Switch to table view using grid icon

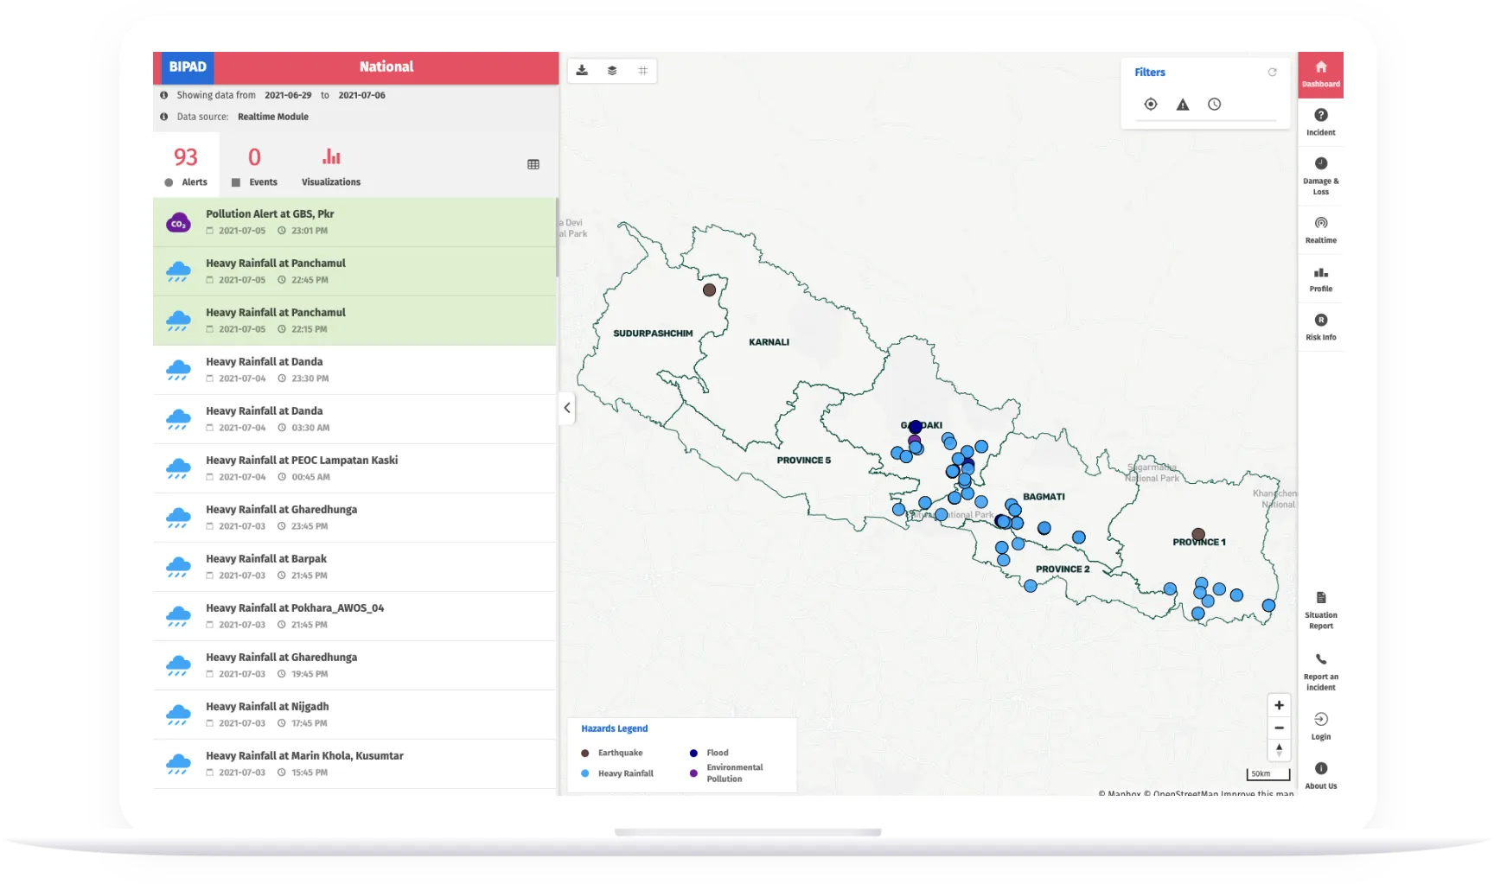click(x=533, y=164)
